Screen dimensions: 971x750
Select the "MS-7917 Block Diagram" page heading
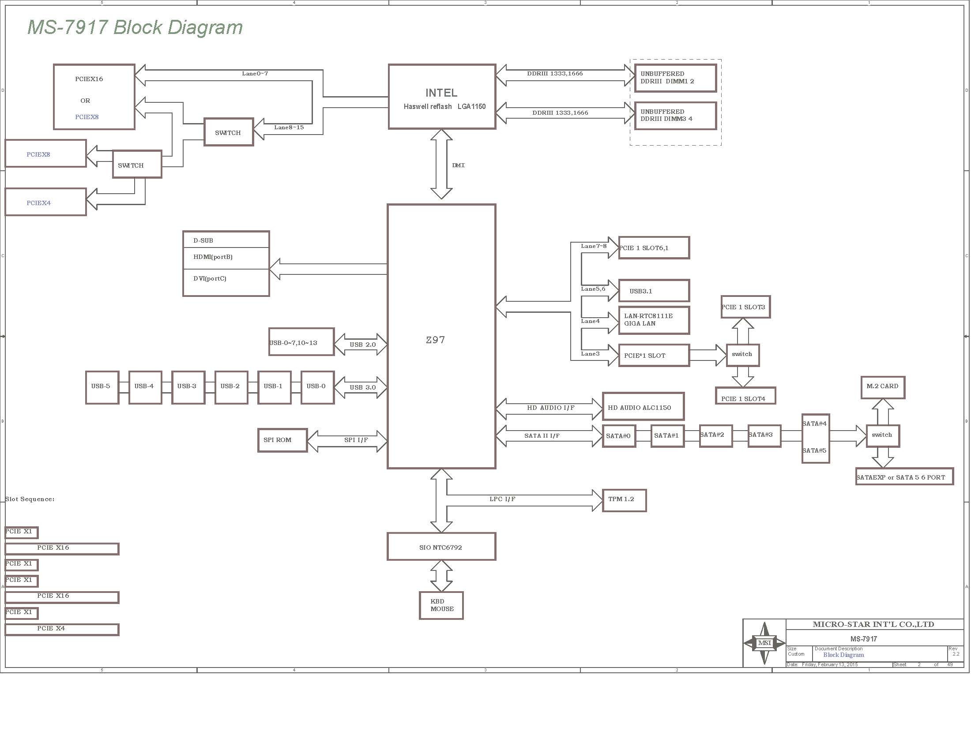[x=135, y=27]
